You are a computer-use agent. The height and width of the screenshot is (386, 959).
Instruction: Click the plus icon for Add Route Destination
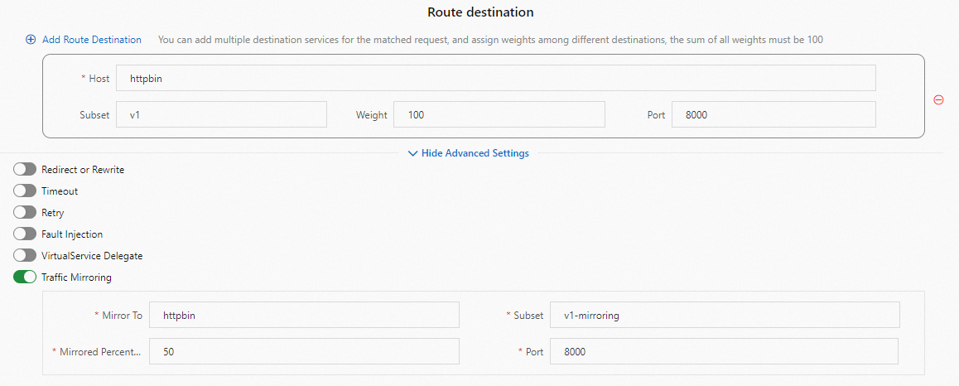(31, 39)
